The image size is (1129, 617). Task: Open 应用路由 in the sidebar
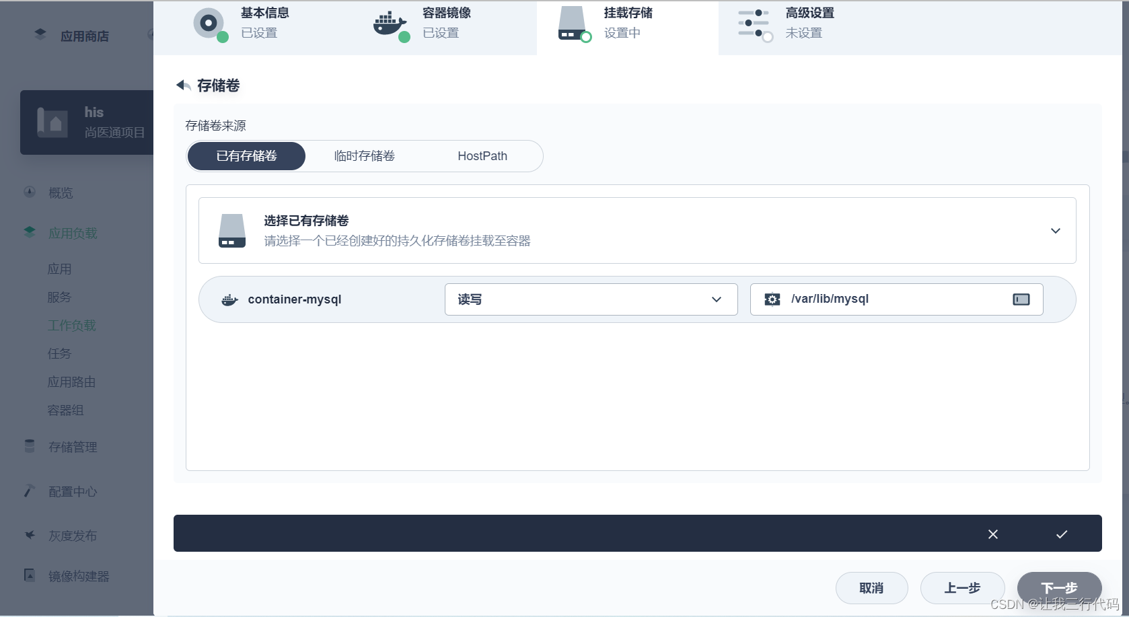[x=71, y=382]
